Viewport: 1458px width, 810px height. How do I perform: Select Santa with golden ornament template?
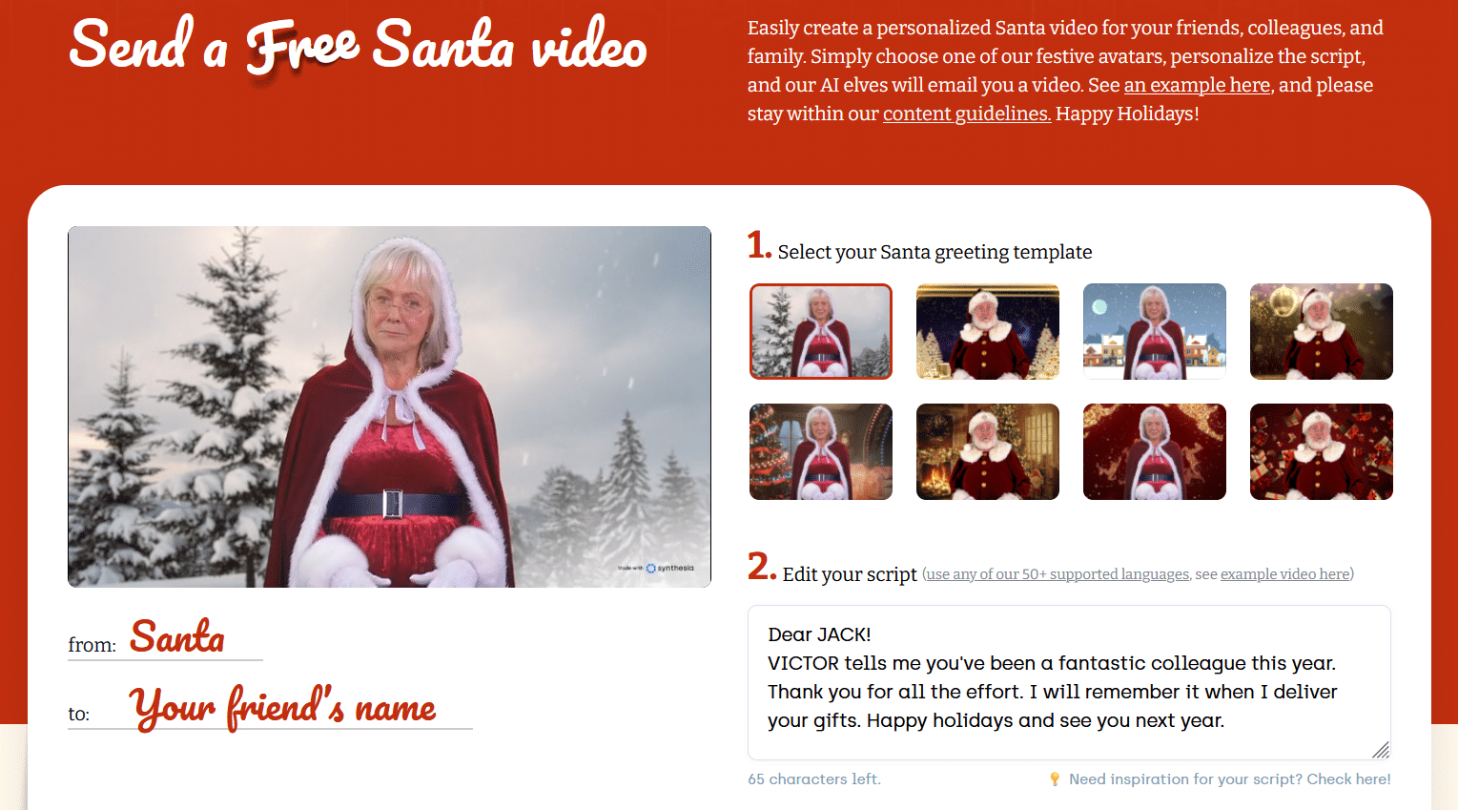coord(1322,331)
